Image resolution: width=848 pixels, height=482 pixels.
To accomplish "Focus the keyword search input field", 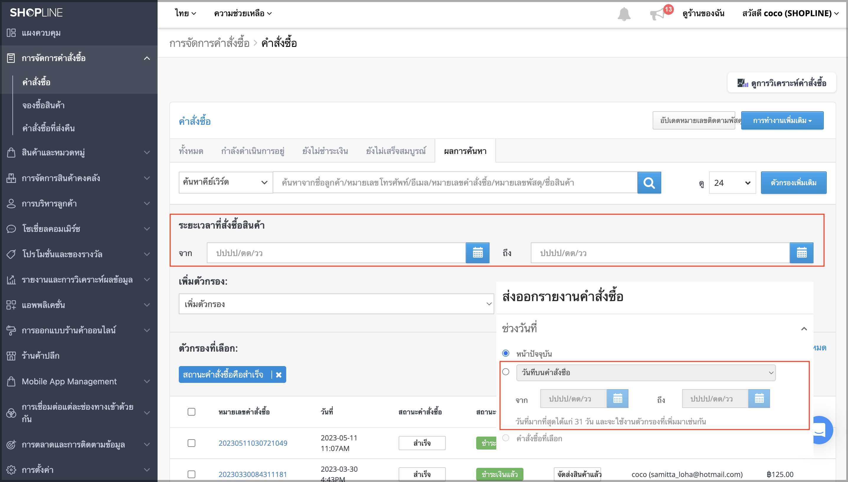I will tap(455, 182).
